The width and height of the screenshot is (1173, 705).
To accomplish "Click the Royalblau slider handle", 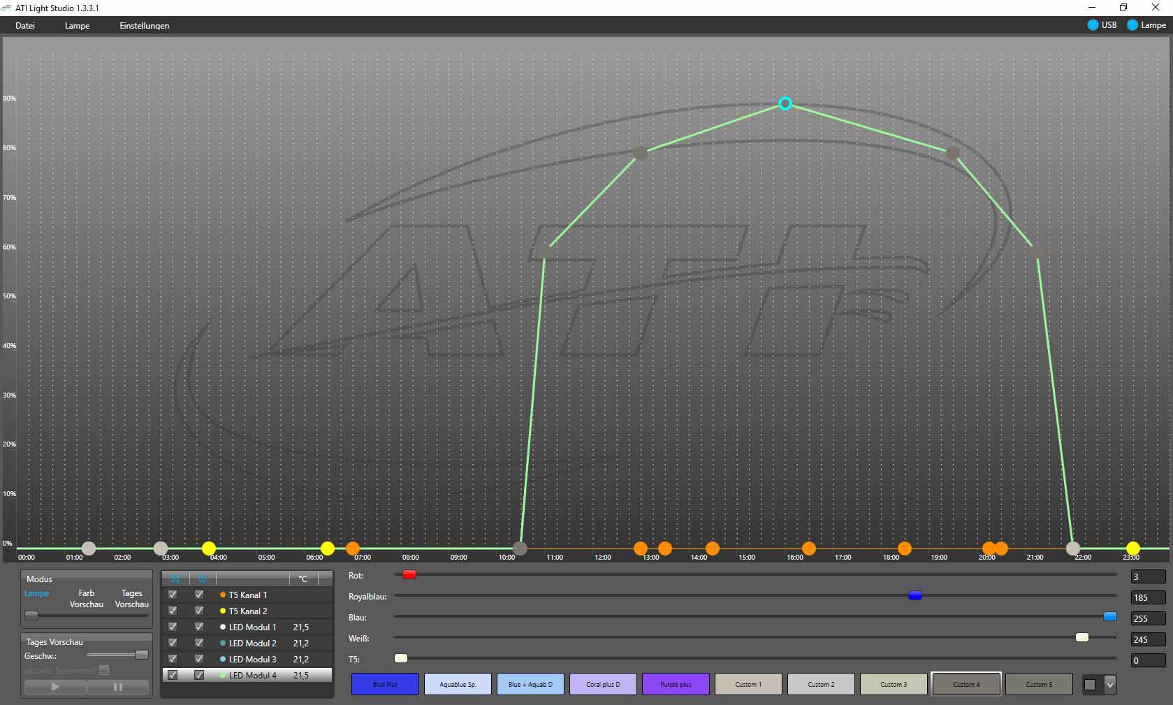I will 915,596.
